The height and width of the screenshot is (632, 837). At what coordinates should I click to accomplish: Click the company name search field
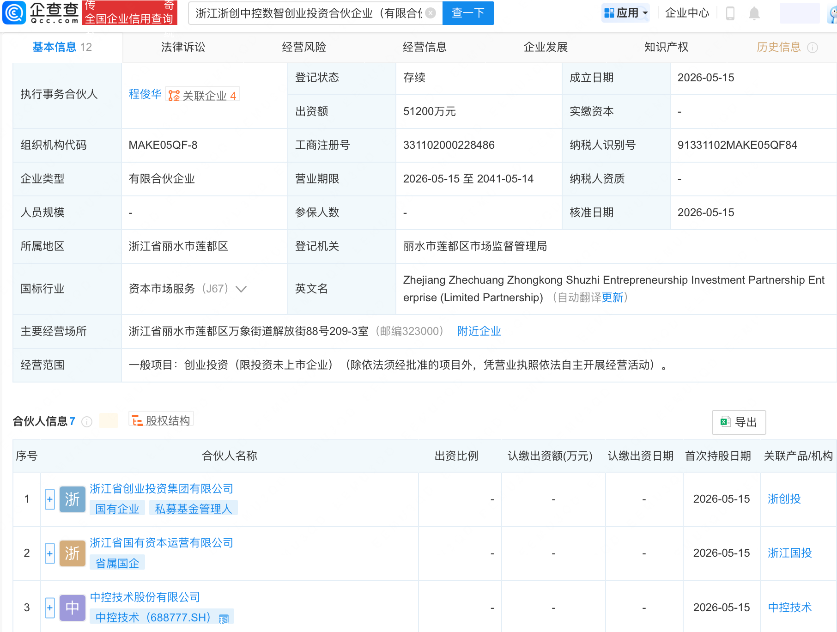pyautogui.click(x=309, y=13)
